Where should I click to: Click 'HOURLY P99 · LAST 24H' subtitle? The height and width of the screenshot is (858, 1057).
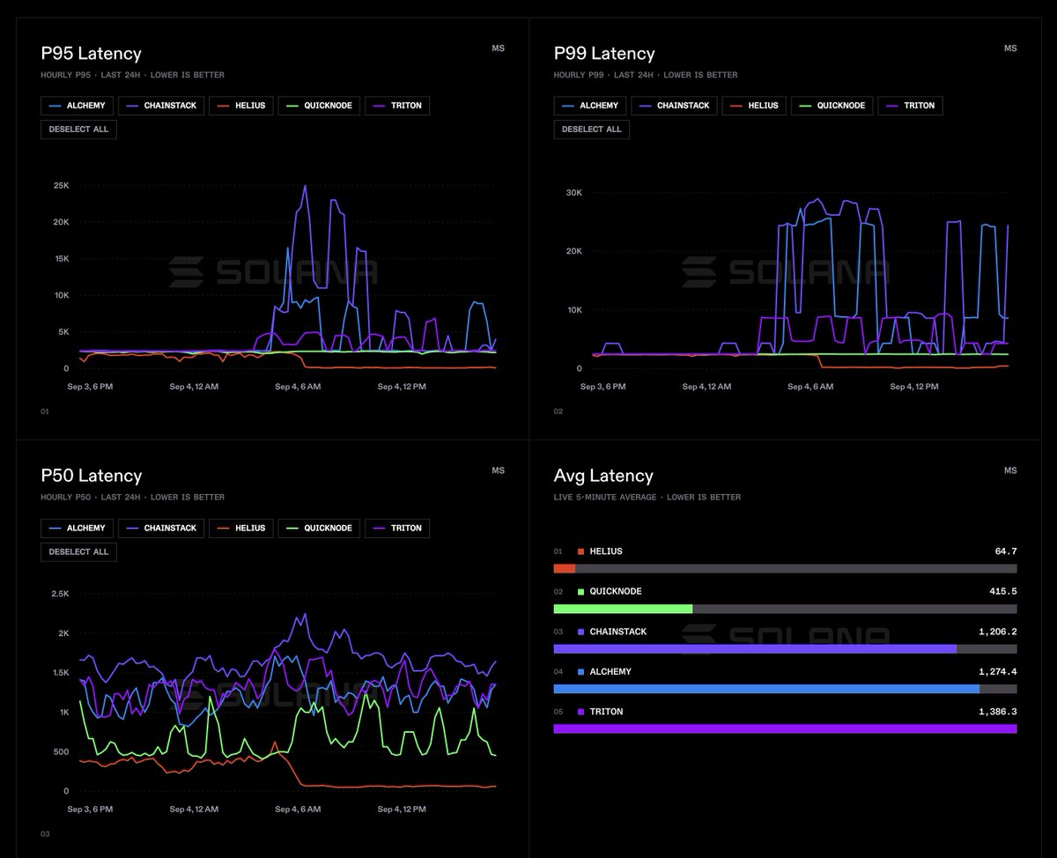coord(604,75)
